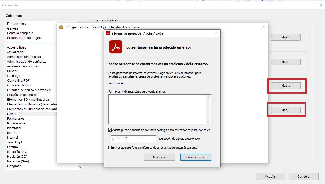Select the Actualizador category
This screenshot has width=325, height=184.
click(16, 52)
